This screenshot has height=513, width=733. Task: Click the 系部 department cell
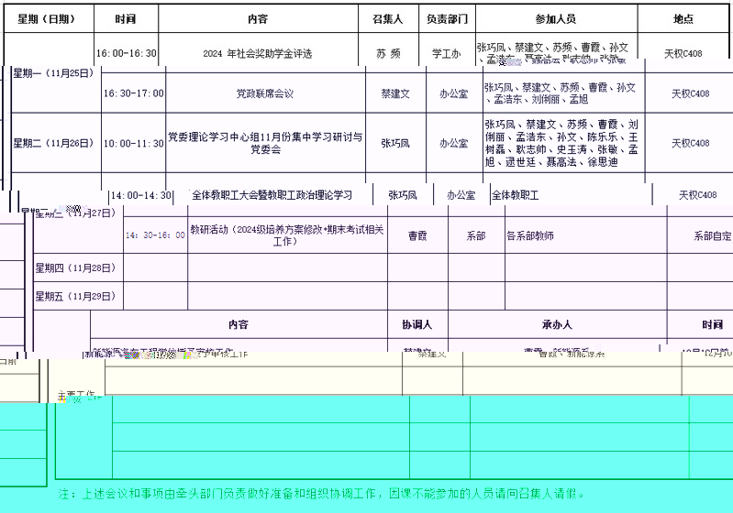[x=476, y=235]
